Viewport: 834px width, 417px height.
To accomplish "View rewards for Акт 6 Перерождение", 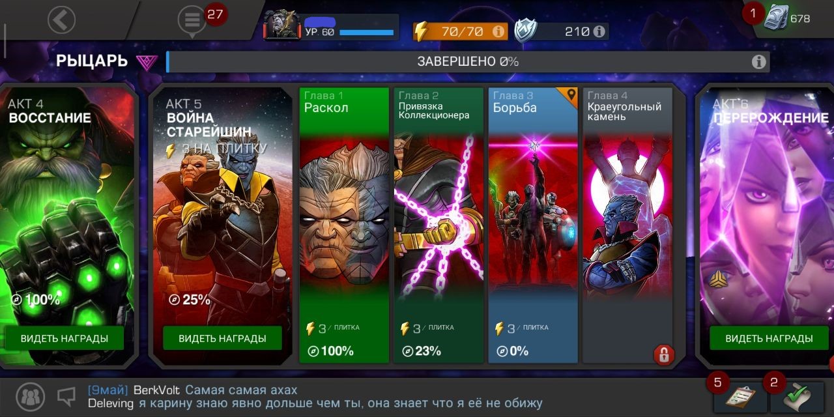I will (x=769, y=339).
